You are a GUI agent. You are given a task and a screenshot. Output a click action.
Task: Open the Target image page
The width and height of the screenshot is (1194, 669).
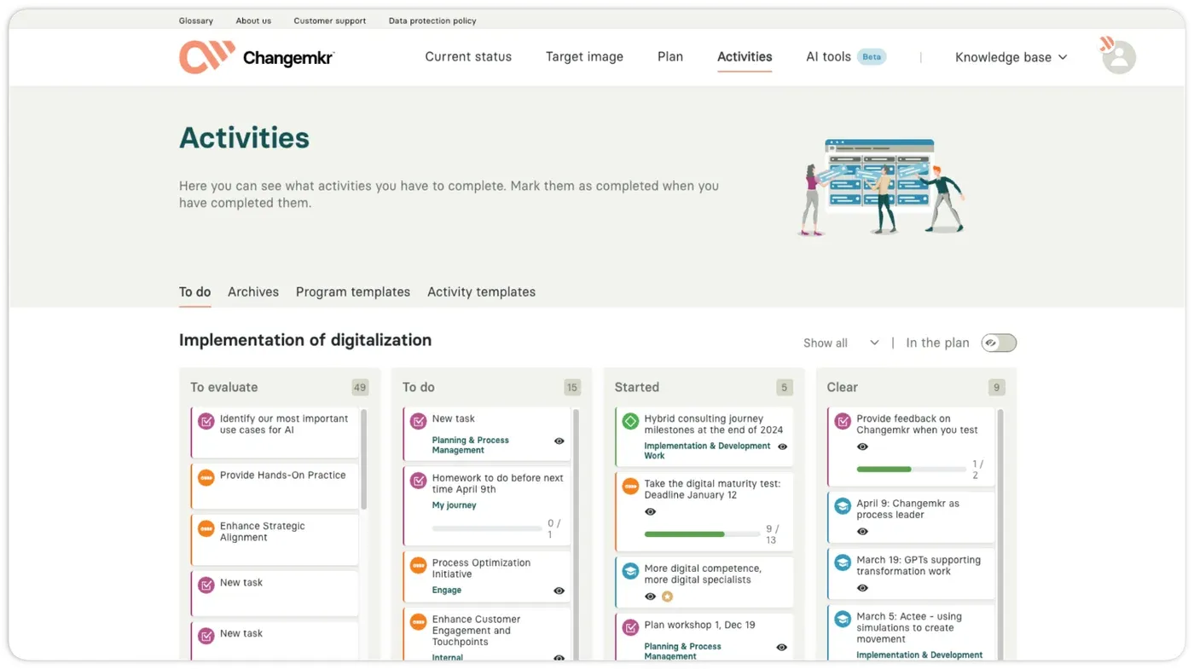584,57
